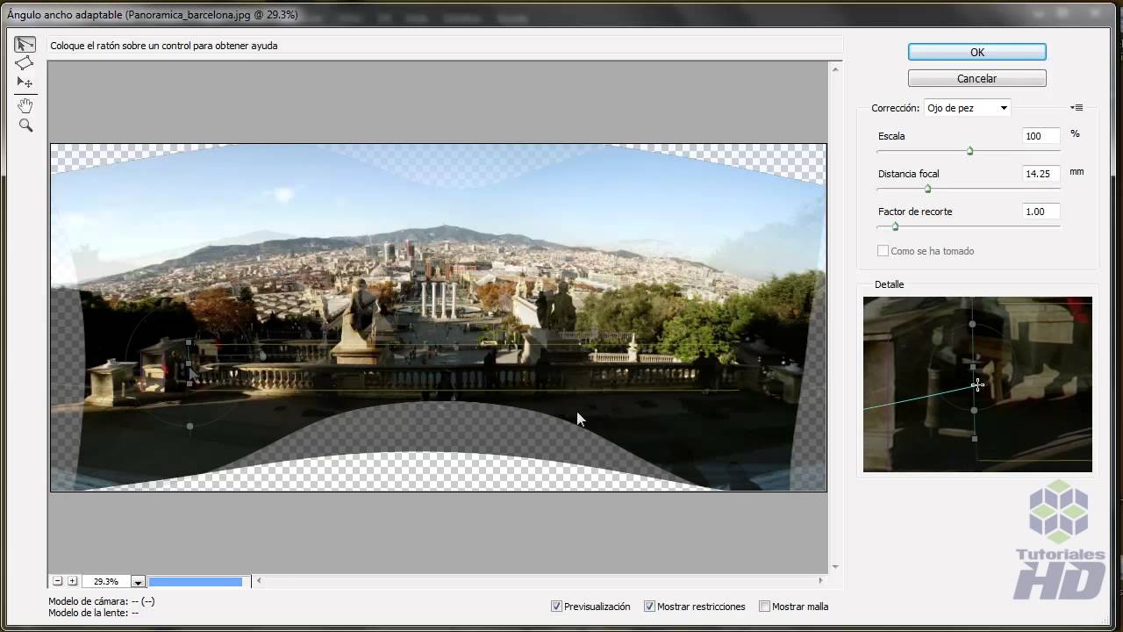This screenshot has width=1123, height=632.
Task: Select the Polygon Constraint tool
Action: click(x=25, y=63)
